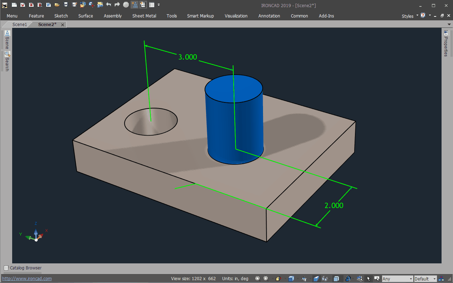Select the circular hole in the block
The width and height of the screenshot is (453, 283).
(x=151, y=122)
